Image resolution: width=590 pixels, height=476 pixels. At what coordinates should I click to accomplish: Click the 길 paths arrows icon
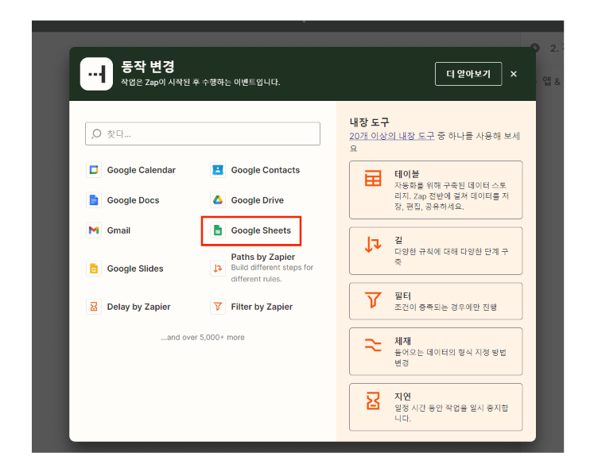point(373,245)
